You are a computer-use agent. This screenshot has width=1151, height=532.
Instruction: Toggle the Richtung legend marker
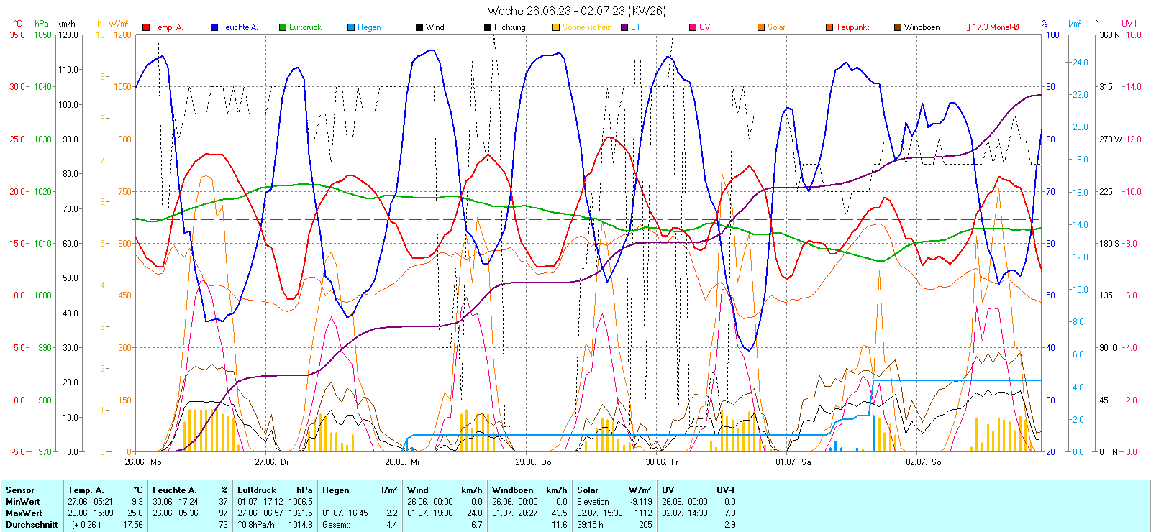click(488, 27)
